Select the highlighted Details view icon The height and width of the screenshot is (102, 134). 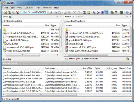(x=106, y=12)
